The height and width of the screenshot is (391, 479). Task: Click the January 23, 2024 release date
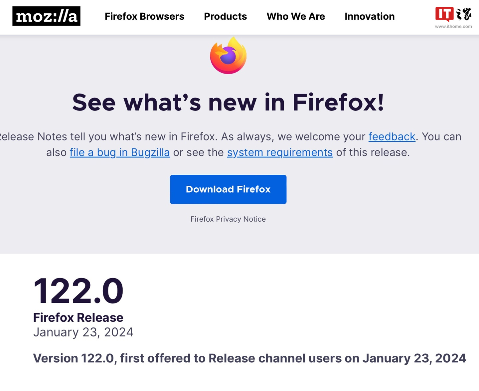(83, 332)
